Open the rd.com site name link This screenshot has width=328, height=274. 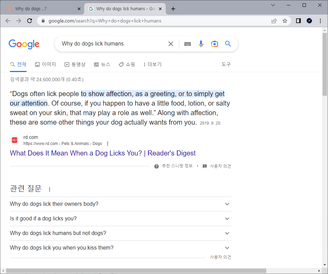coord(31,137)
